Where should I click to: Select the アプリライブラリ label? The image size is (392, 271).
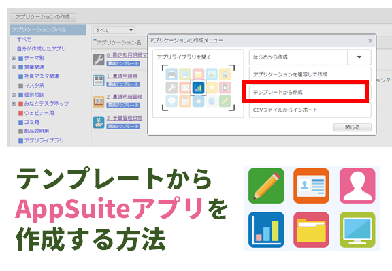(x=44, y=141)
